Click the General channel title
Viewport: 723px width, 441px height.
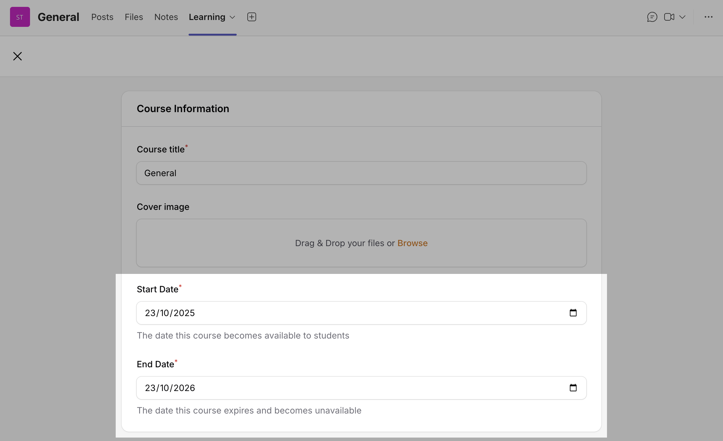58,17
